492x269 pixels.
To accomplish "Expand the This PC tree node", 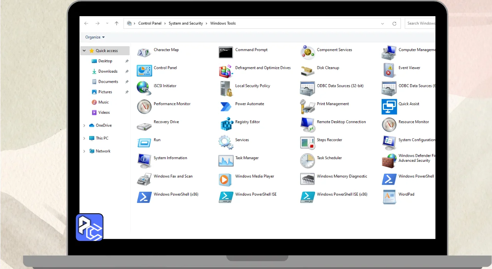I will (x=84, y=138).
